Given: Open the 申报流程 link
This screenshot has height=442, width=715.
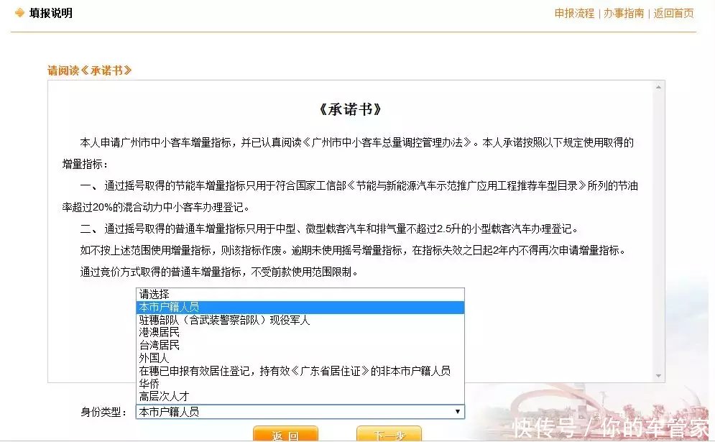Looking at the screenshot, I should point(574,13).
